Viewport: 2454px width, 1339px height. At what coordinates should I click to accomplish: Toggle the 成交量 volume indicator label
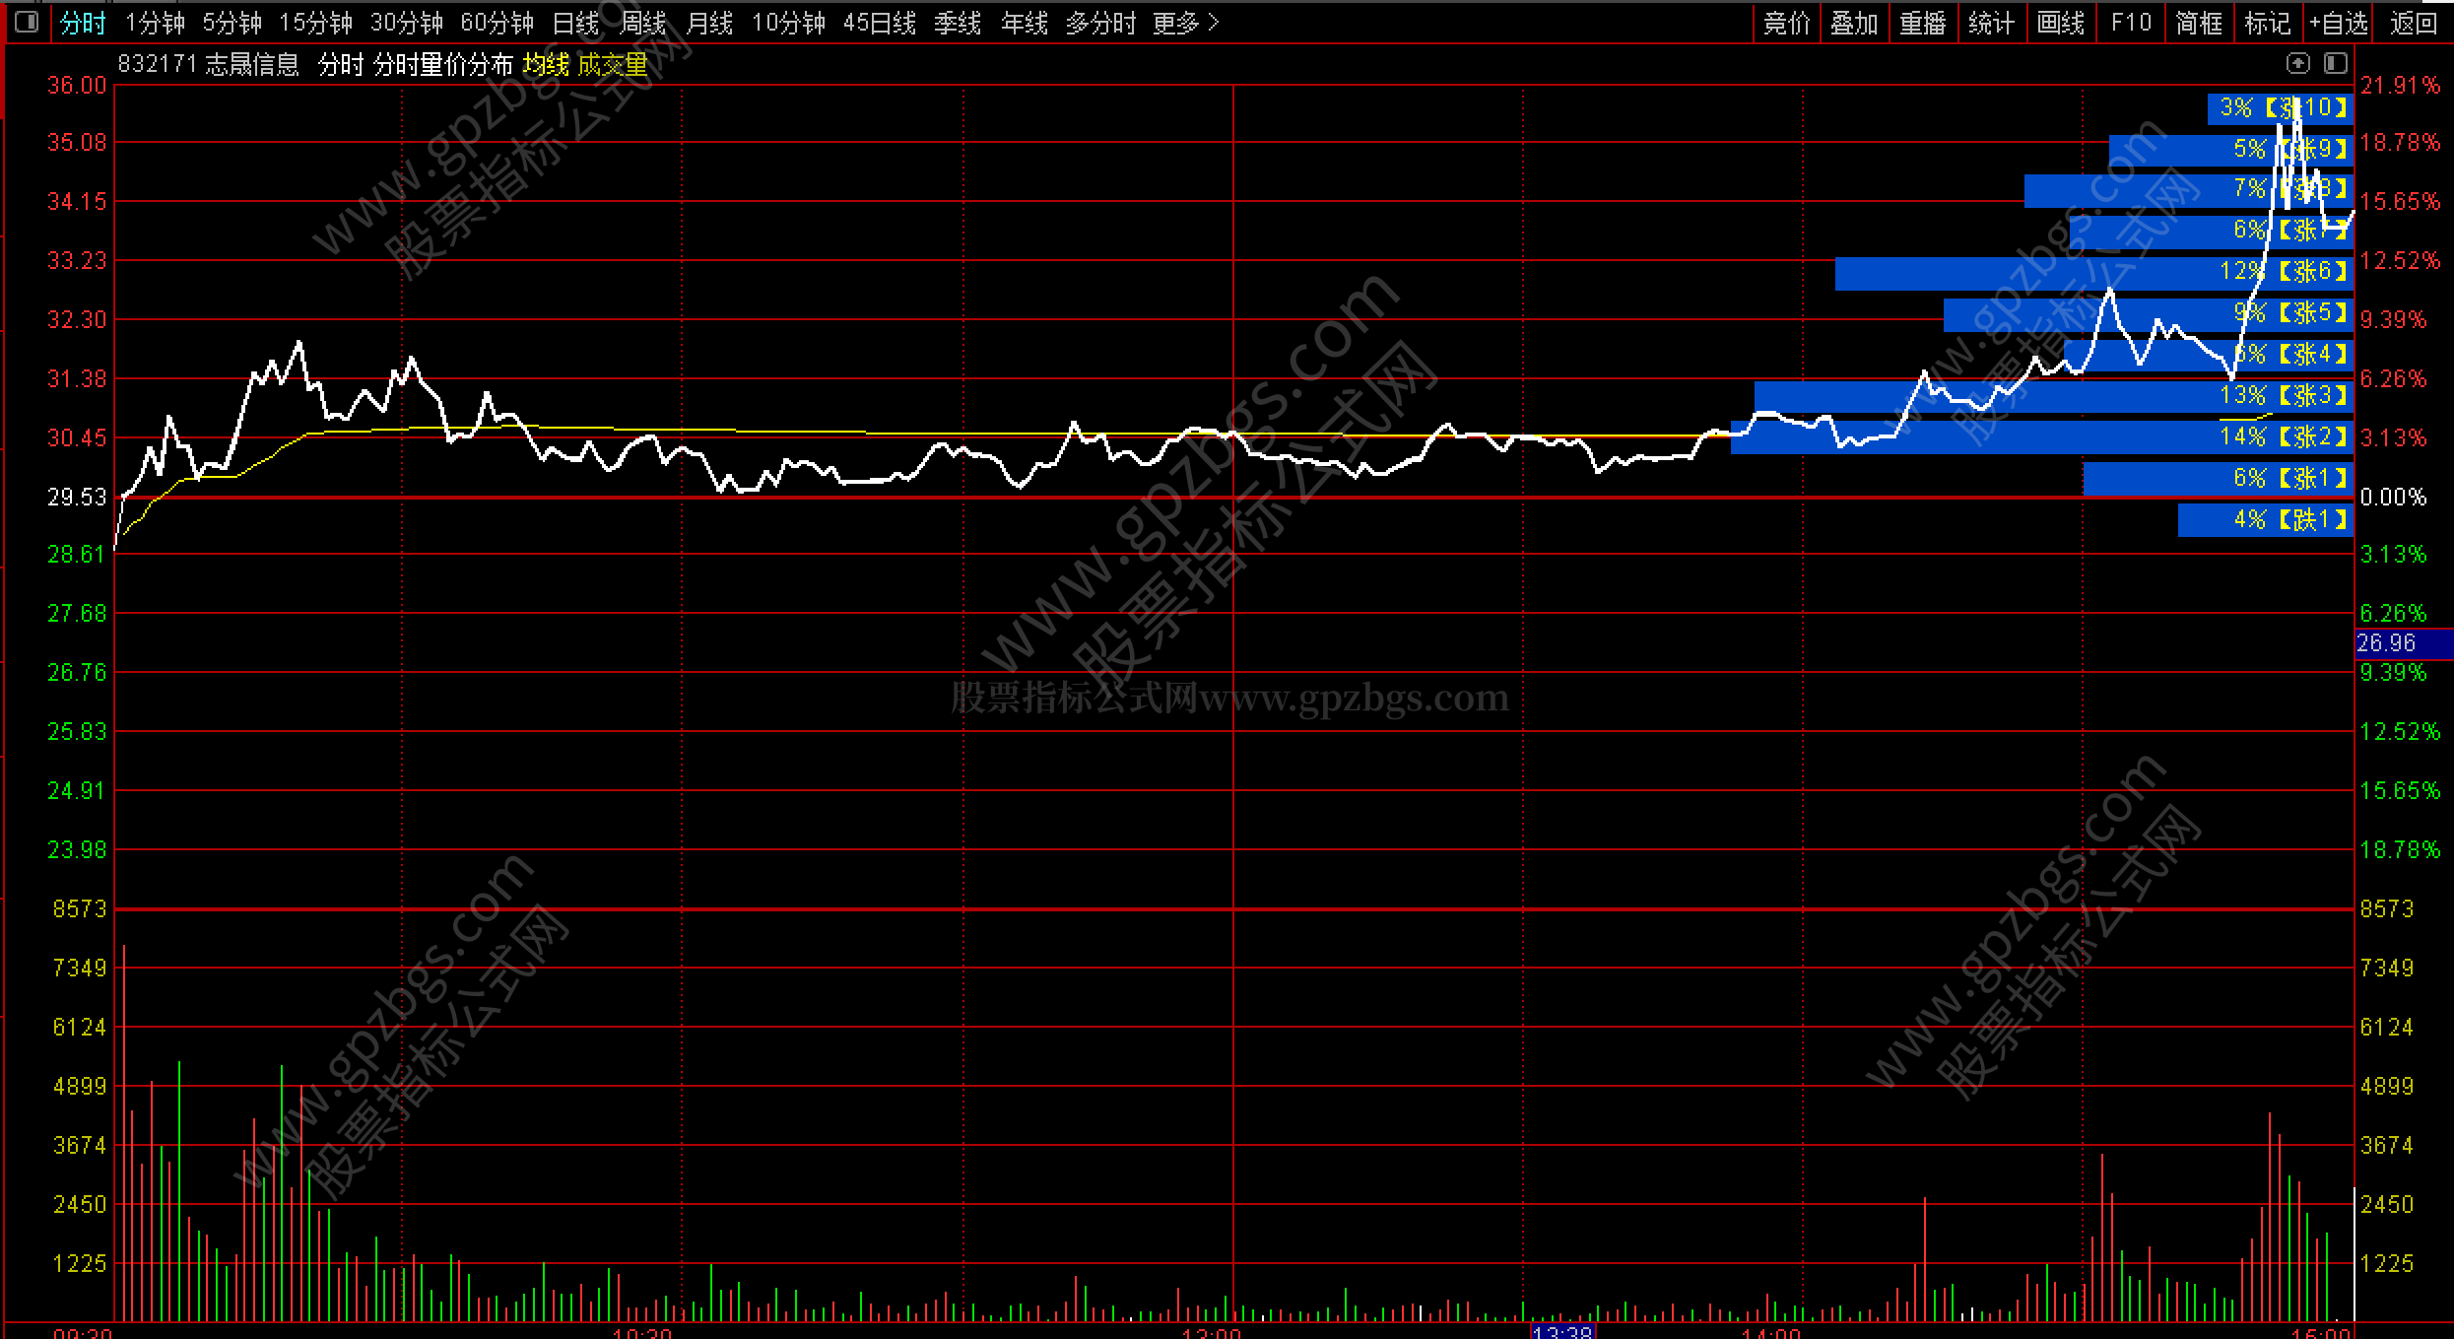click(613, 65)
